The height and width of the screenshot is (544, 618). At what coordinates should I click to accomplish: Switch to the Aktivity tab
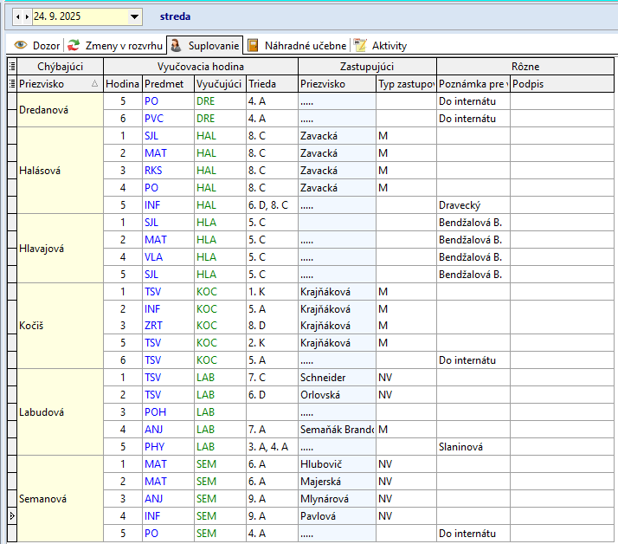click(x=389, y=45)
